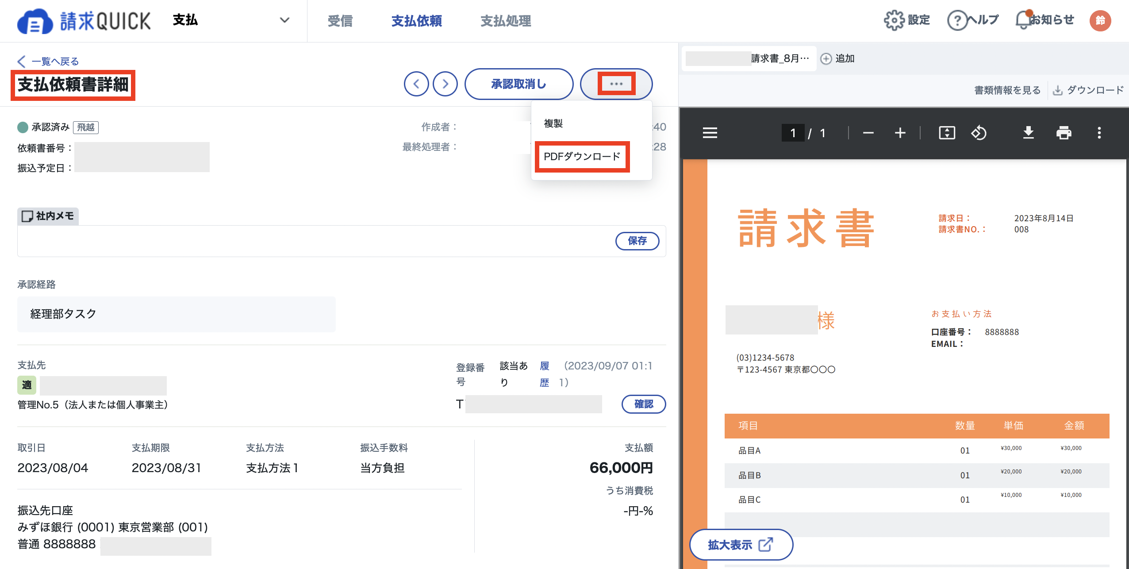
Task: Open 設定 gear icon
Action: pos(894,20)
